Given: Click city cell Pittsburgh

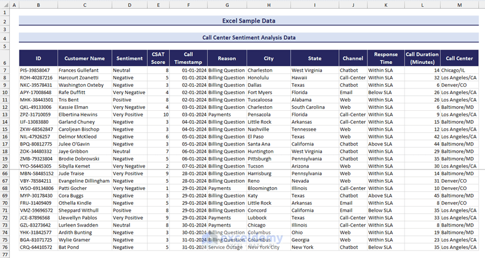Looking at the screenshot, I should coord(269,159).
